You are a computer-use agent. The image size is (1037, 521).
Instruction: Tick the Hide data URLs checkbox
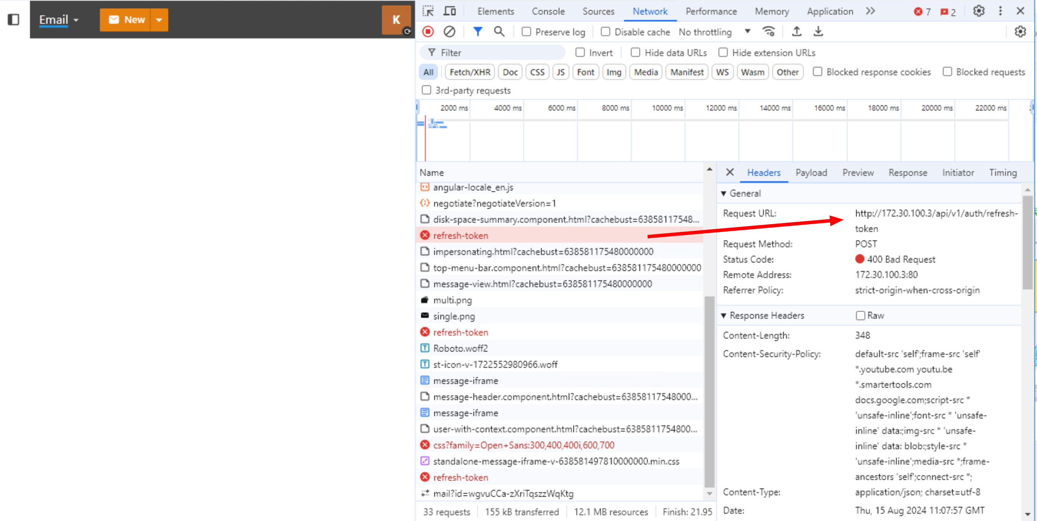pyautogui.click(x=635, y=53)
